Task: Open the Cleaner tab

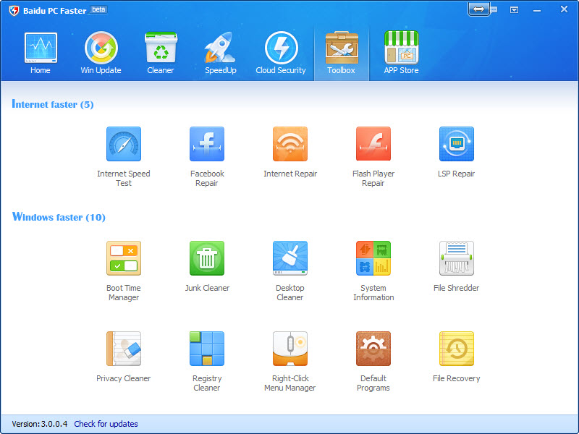Action: (161, 53)
